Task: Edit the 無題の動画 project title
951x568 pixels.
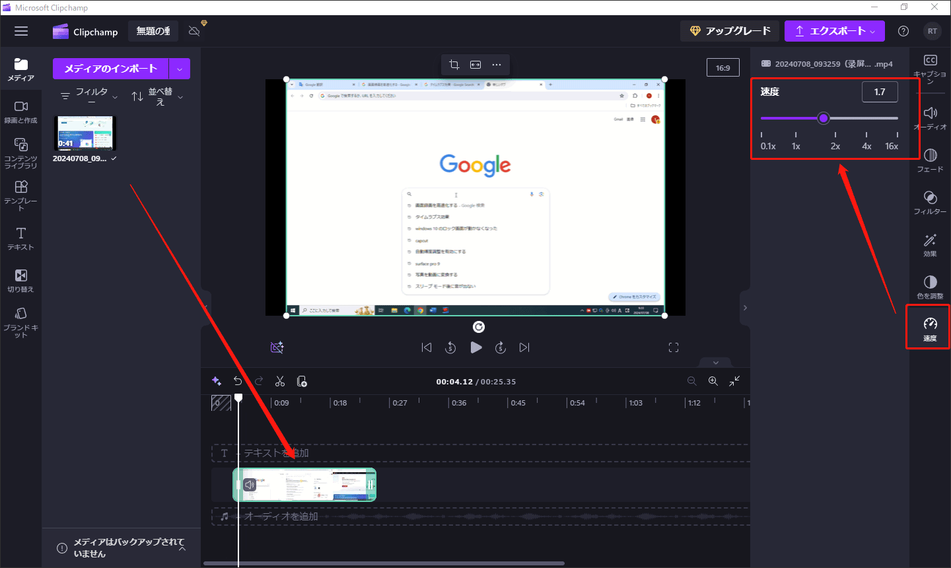Action: click(x=153, y=31)
